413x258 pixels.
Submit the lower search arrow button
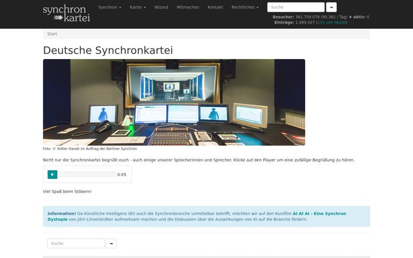tap(111, 243)
